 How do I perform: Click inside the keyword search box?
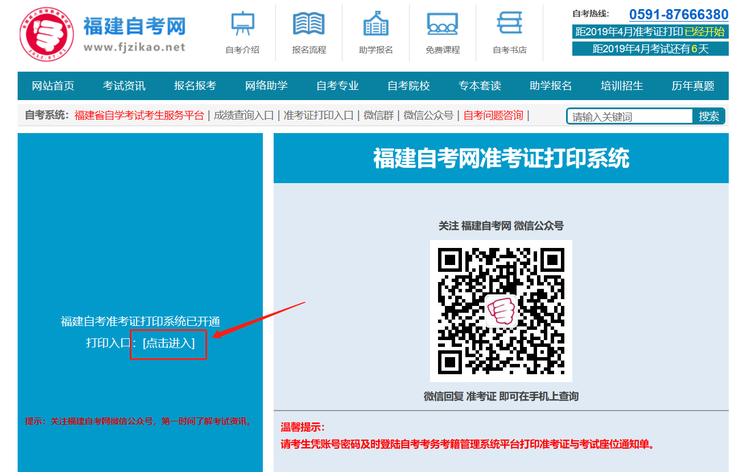pyautogui.click(x=629, y=115)
